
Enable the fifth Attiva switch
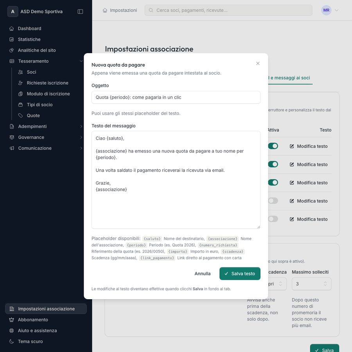(273, 219)
